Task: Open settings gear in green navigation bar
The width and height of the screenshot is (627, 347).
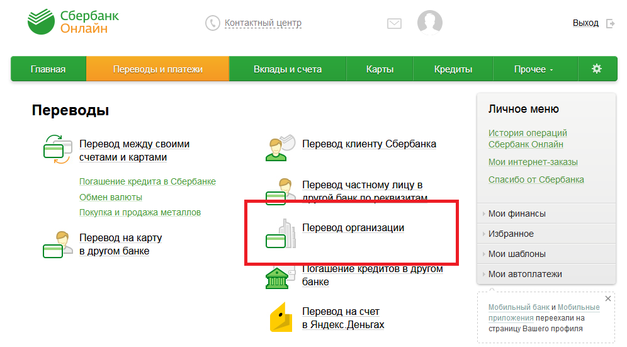Action: tap(597, 69)
